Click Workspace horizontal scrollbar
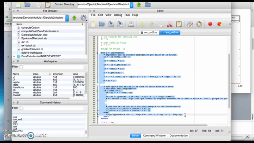254x143 pixels. [41, 99]
